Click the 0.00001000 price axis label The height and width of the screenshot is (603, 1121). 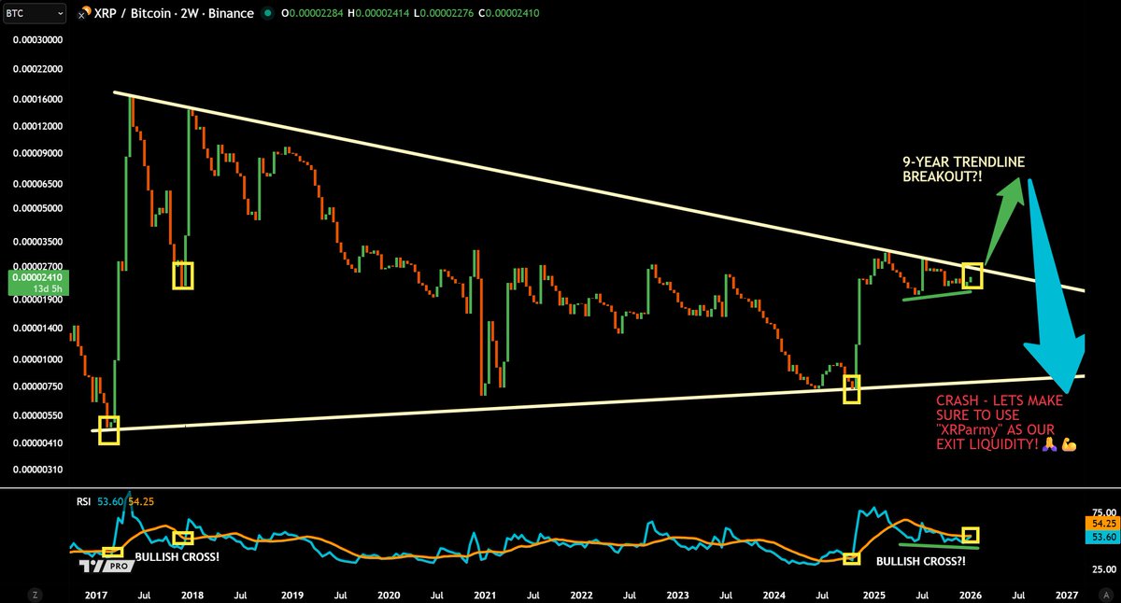pyautogui.click(x=36, y=358)
